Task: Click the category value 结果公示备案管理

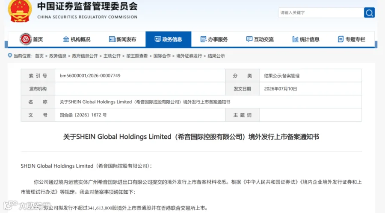Action: 282,76
